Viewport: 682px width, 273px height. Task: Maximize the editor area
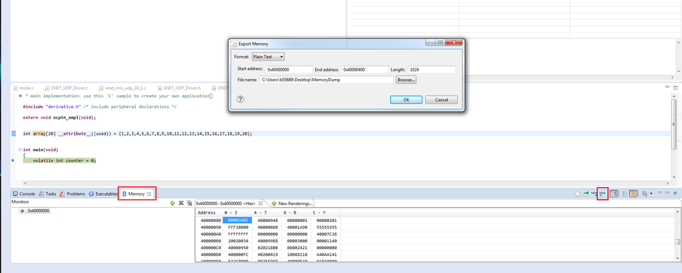pyautogui.click(x=676, y=87)
